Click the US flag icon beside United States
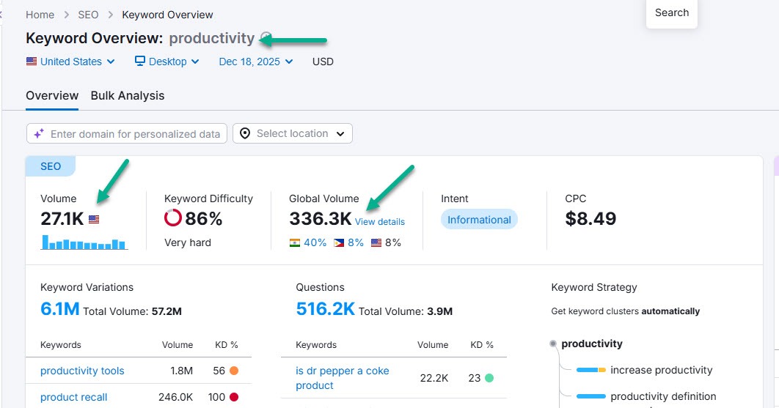 tap(32, 62)
